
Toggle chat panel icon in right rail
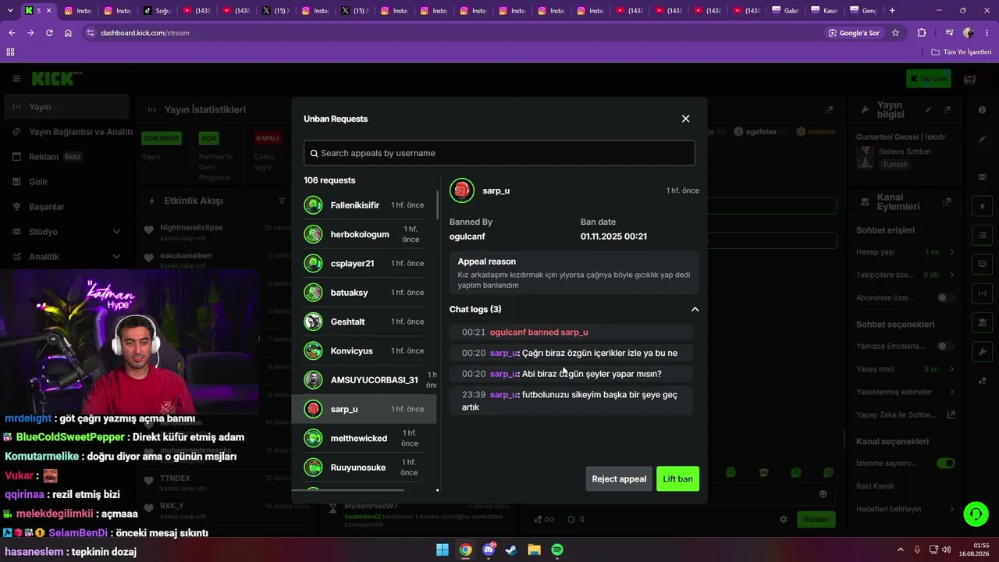(x=982, y=264)
